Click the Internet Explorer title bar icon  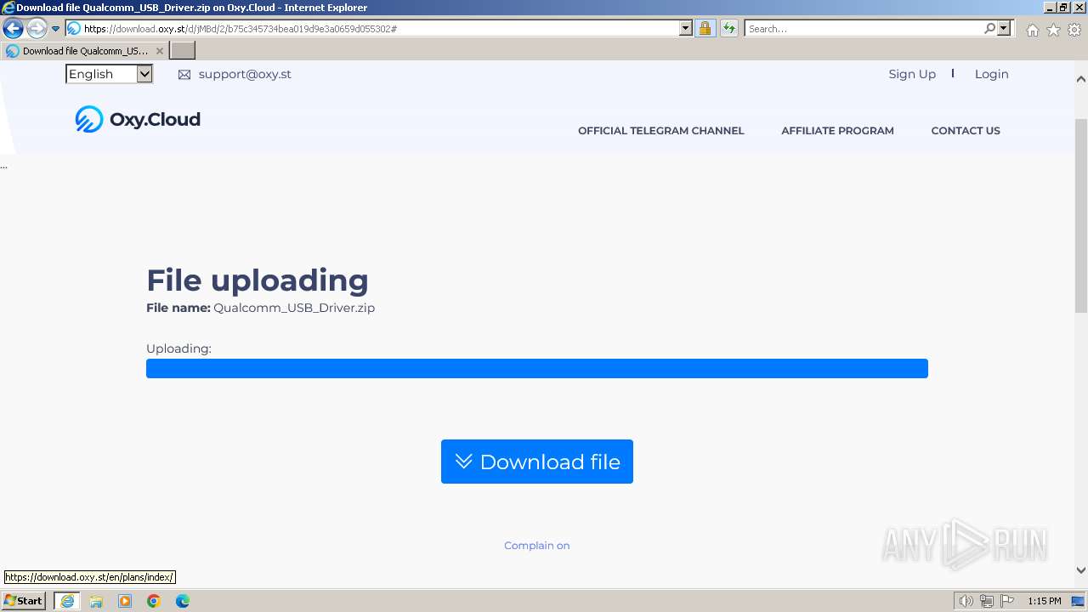8,8
